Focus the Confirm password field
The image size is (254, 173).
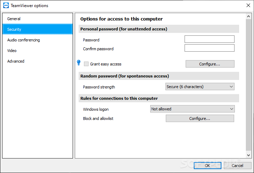[x=209, y=48]
